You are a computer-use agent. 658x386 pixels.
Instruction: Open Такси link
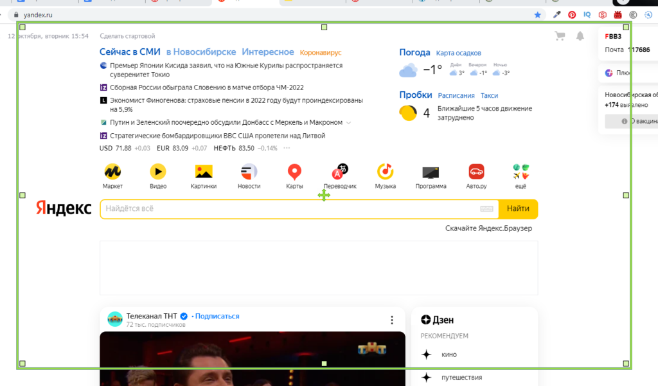click(x=489, y=95)
